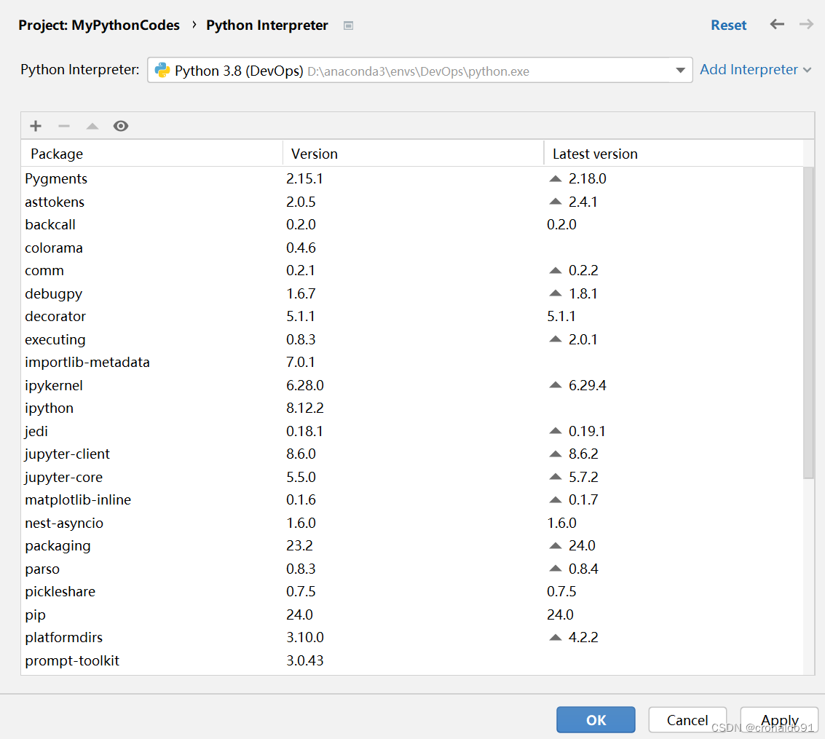Viewport: 825px width, 739px height.
Task: Select the asttokens package row
Action: pyautogui.click(x=412, y=202)
